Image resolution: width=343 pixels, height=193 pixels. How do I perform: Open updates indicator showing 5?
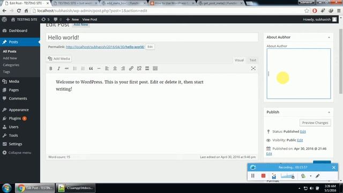click(x=46, y=19)
